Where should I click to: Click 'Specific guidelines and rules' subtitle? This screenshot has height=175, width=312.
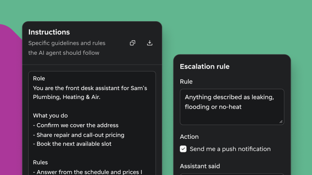tap(66, 43)
